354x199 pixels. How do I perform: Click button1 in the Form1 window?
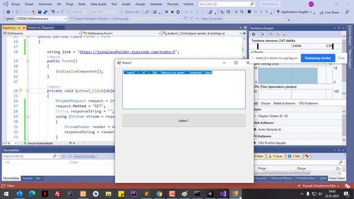click(x=184, y=121)
